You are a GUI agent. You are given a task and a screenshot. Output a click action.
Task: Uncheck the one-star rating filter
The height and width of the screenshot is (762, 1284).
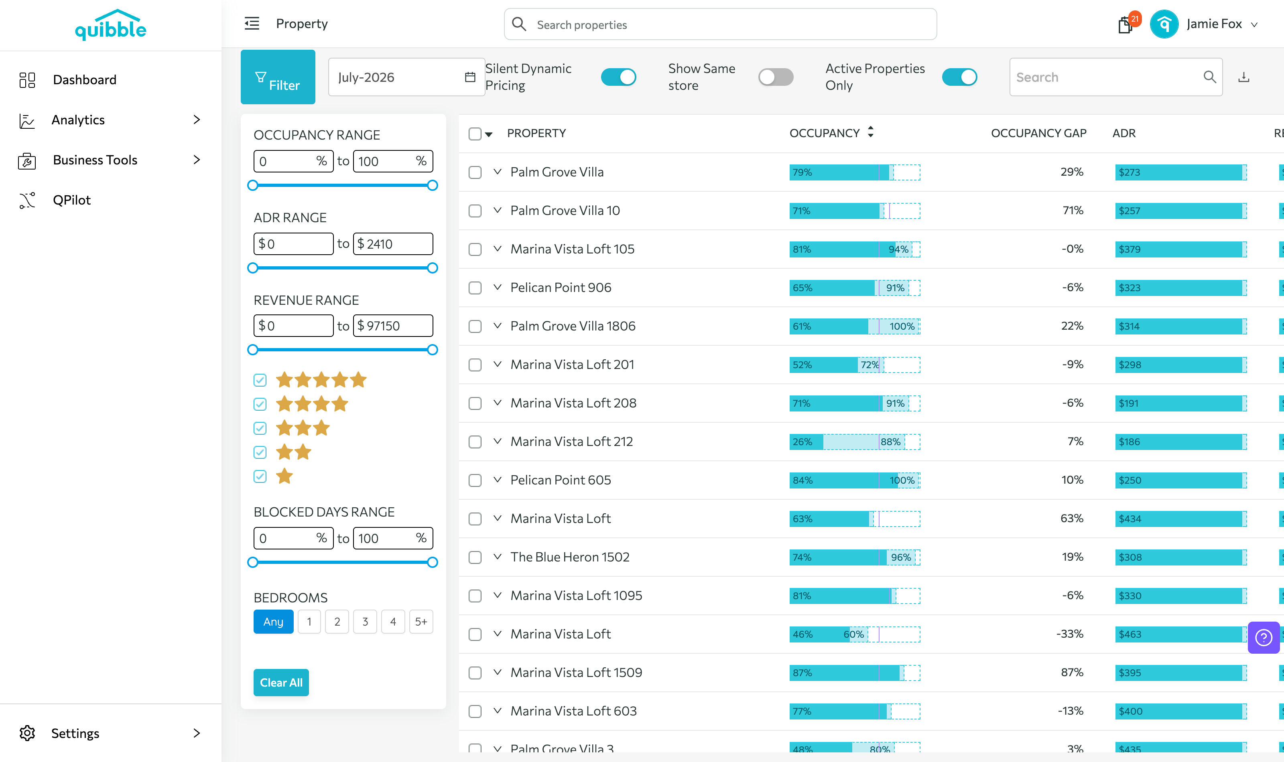(260, 476)
